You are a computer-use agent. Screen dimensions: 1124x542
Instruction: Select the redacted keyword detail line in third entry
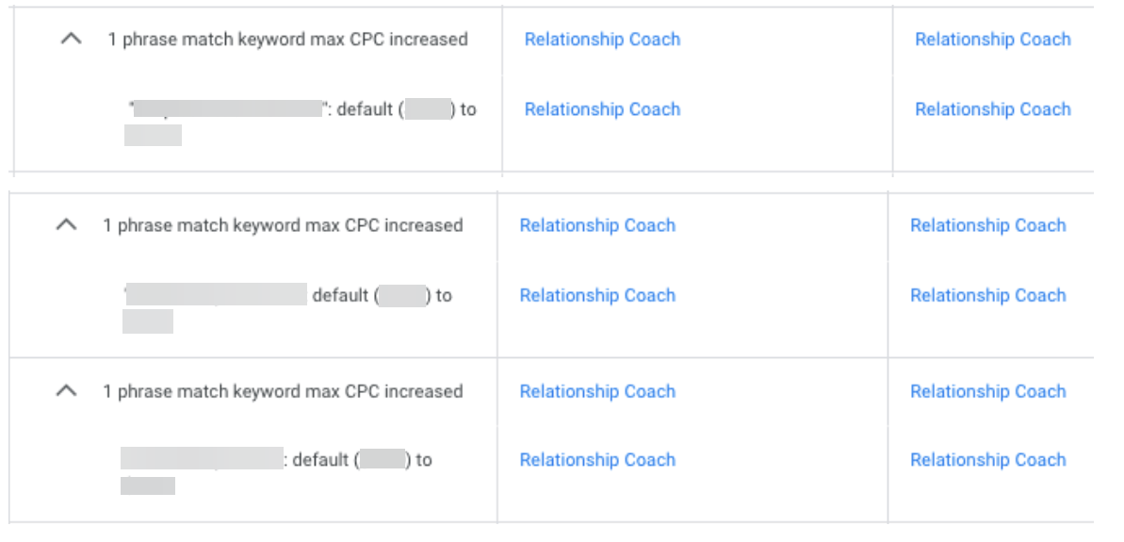point(276,461)
